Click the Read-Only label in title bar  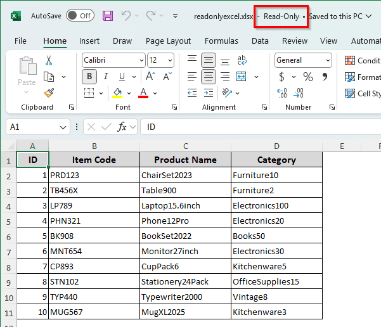pos(281,16)
